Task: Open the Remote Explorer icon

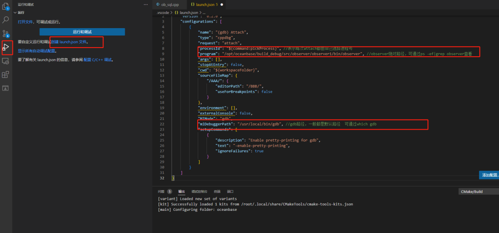Action: coord(6,61)
